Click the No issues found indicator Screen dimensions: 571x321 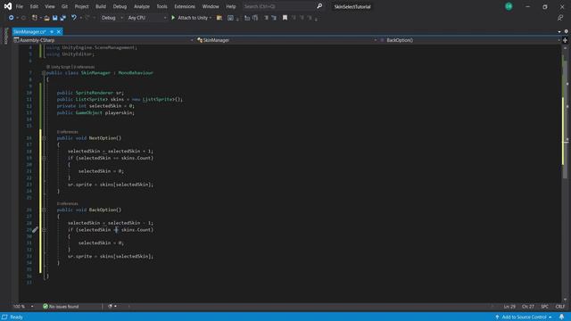(61, 307)
